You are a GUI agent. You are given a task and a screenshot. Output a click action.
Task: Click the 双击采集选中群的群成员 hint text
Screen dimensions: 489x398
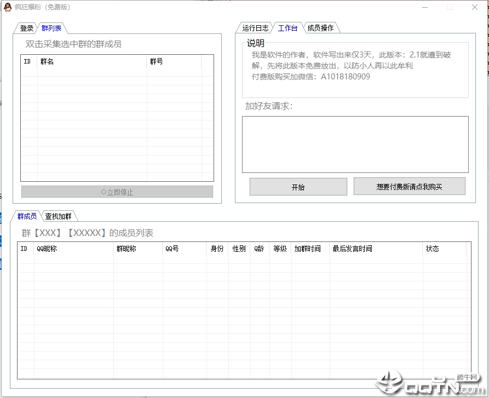point(73,44)
